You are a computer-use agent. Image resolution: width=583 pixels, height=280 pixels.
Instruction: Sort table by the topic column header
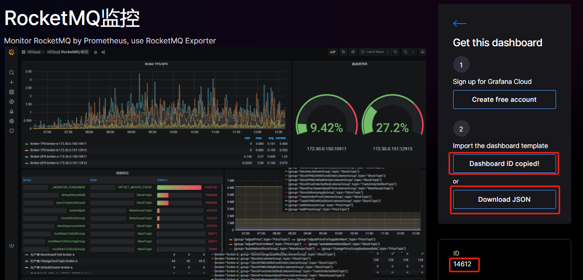tap(94, 180)
